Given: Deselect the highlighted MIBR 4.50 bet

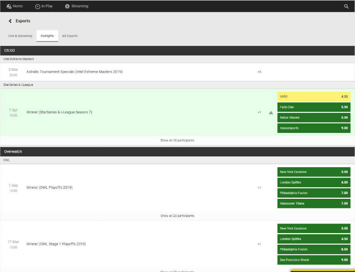Looking at the screenshot, I should 313,97.
